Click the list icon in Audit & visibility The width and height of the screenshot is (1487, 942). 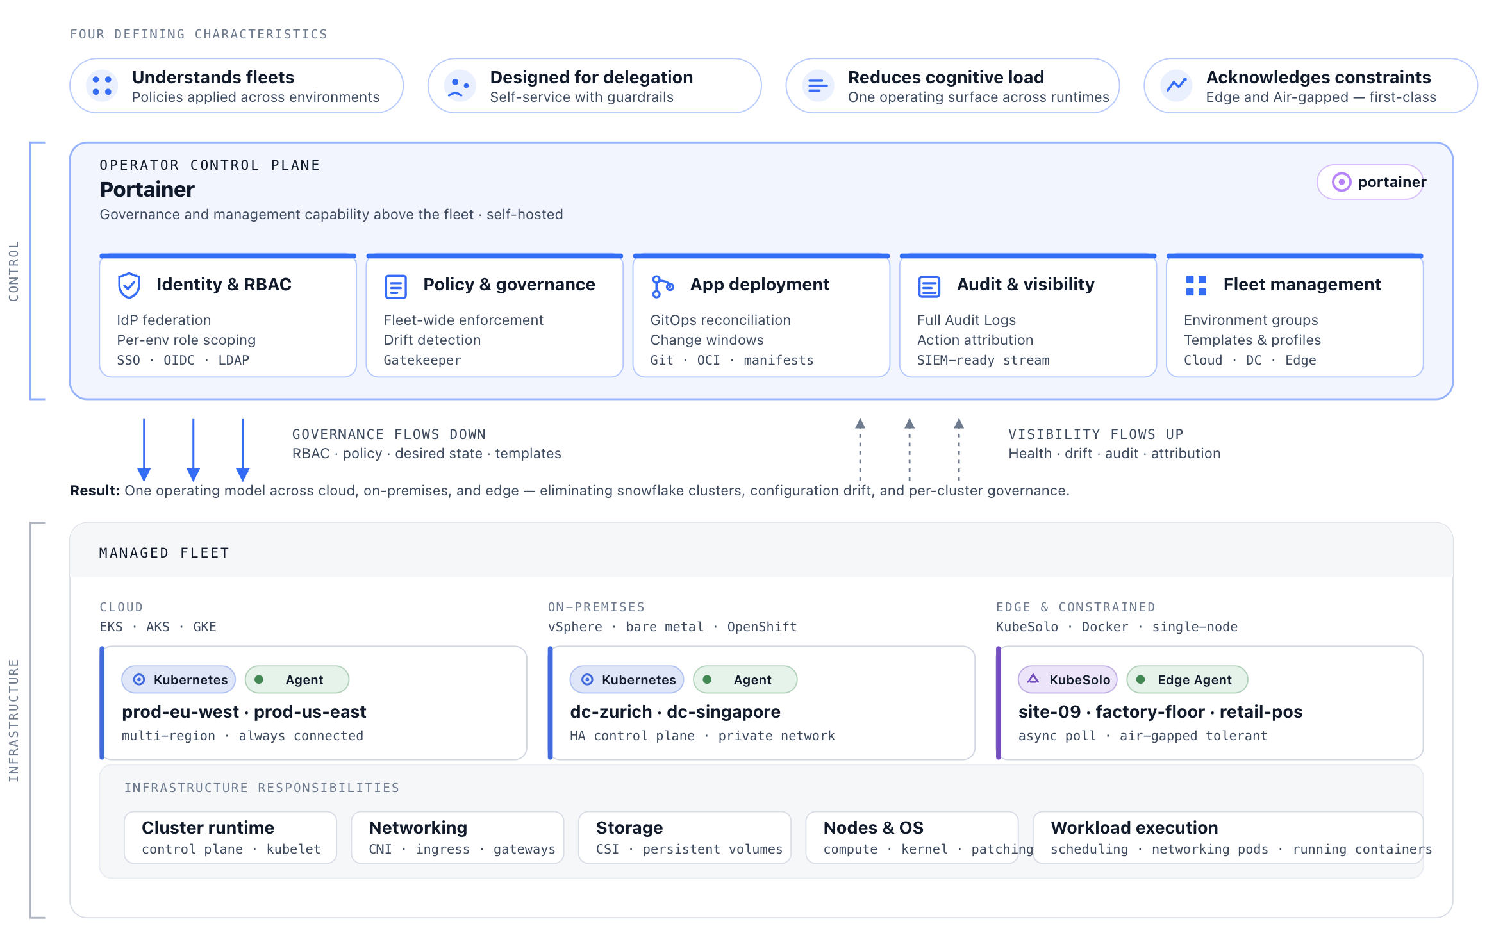tap(929, 286)
